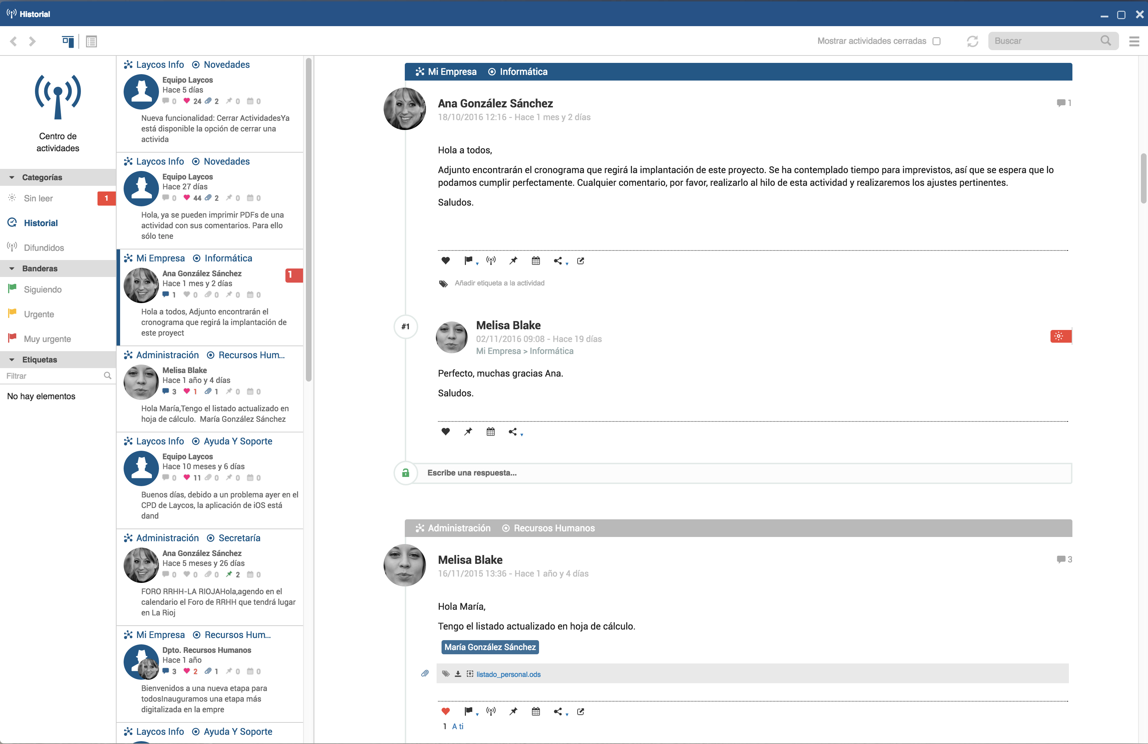Open Mi Empresa > Informática breadcrumb link
Viewport: 1148px width, 744px height.
coord(524,351)
